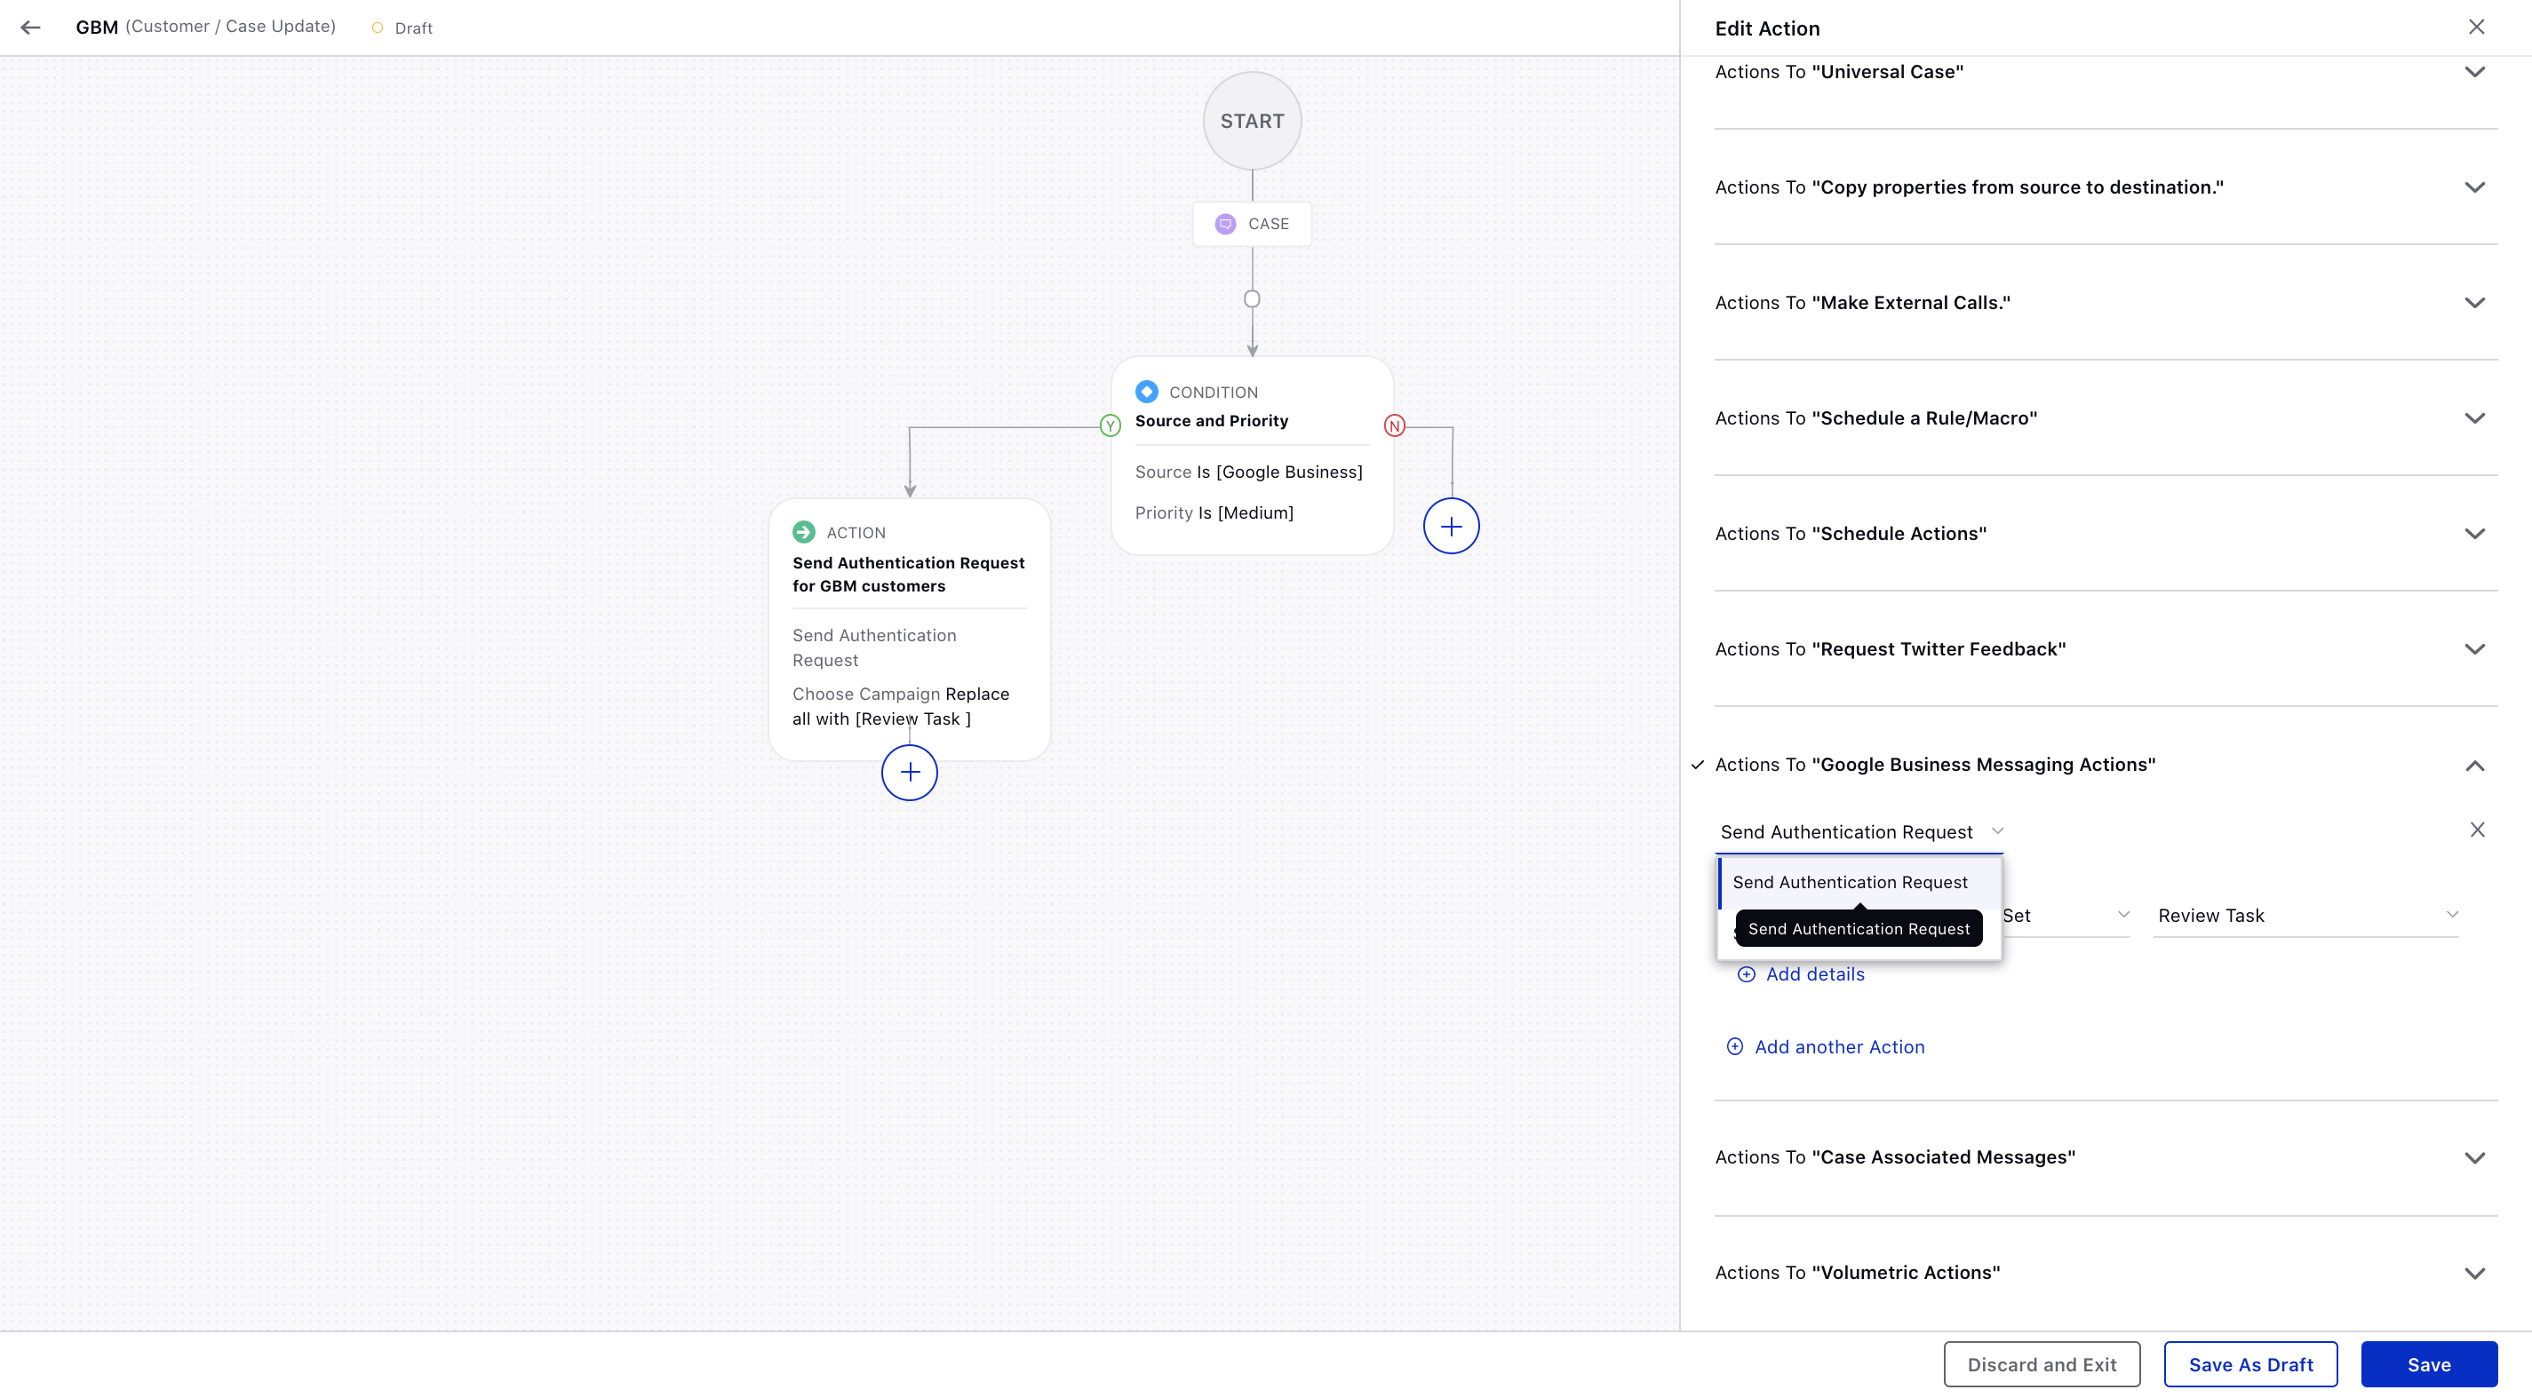Image resolution: width=2532 pixels, height=1398 pixels.
Task: Click the START node icon
Action: [x=1252, y=121]
